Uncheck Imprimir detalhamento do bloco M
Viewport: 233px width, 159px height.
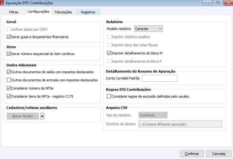109,53
